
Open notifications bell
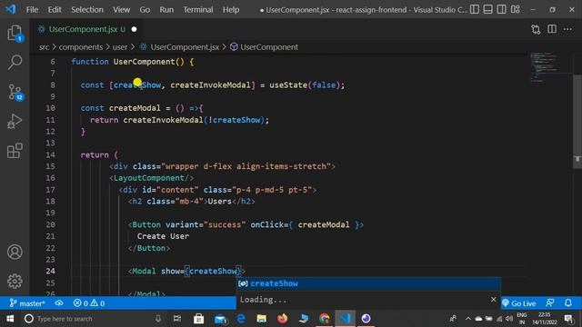[568, 302]
